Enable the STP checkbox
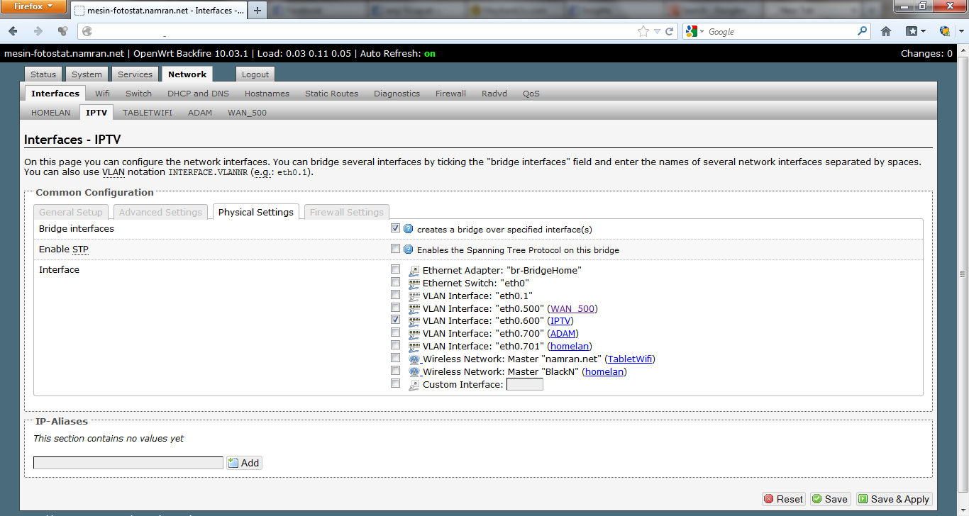969x516 pixels. pos(395,249)
